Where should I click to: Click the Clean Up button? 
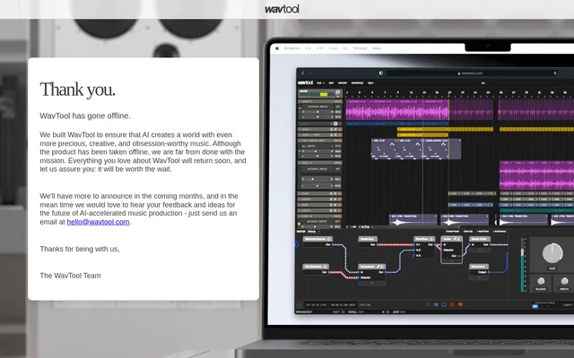(x=468, y=231)
